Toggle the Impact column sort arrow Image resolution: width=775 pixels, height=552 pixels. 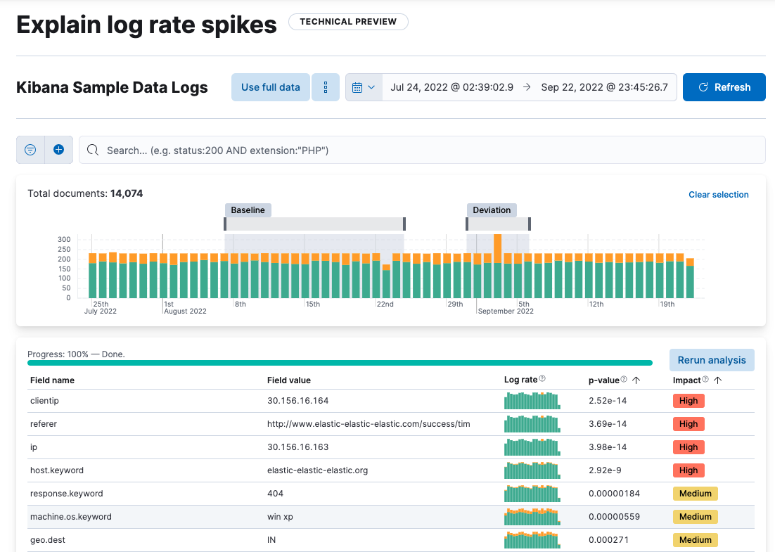coord(718,379)
